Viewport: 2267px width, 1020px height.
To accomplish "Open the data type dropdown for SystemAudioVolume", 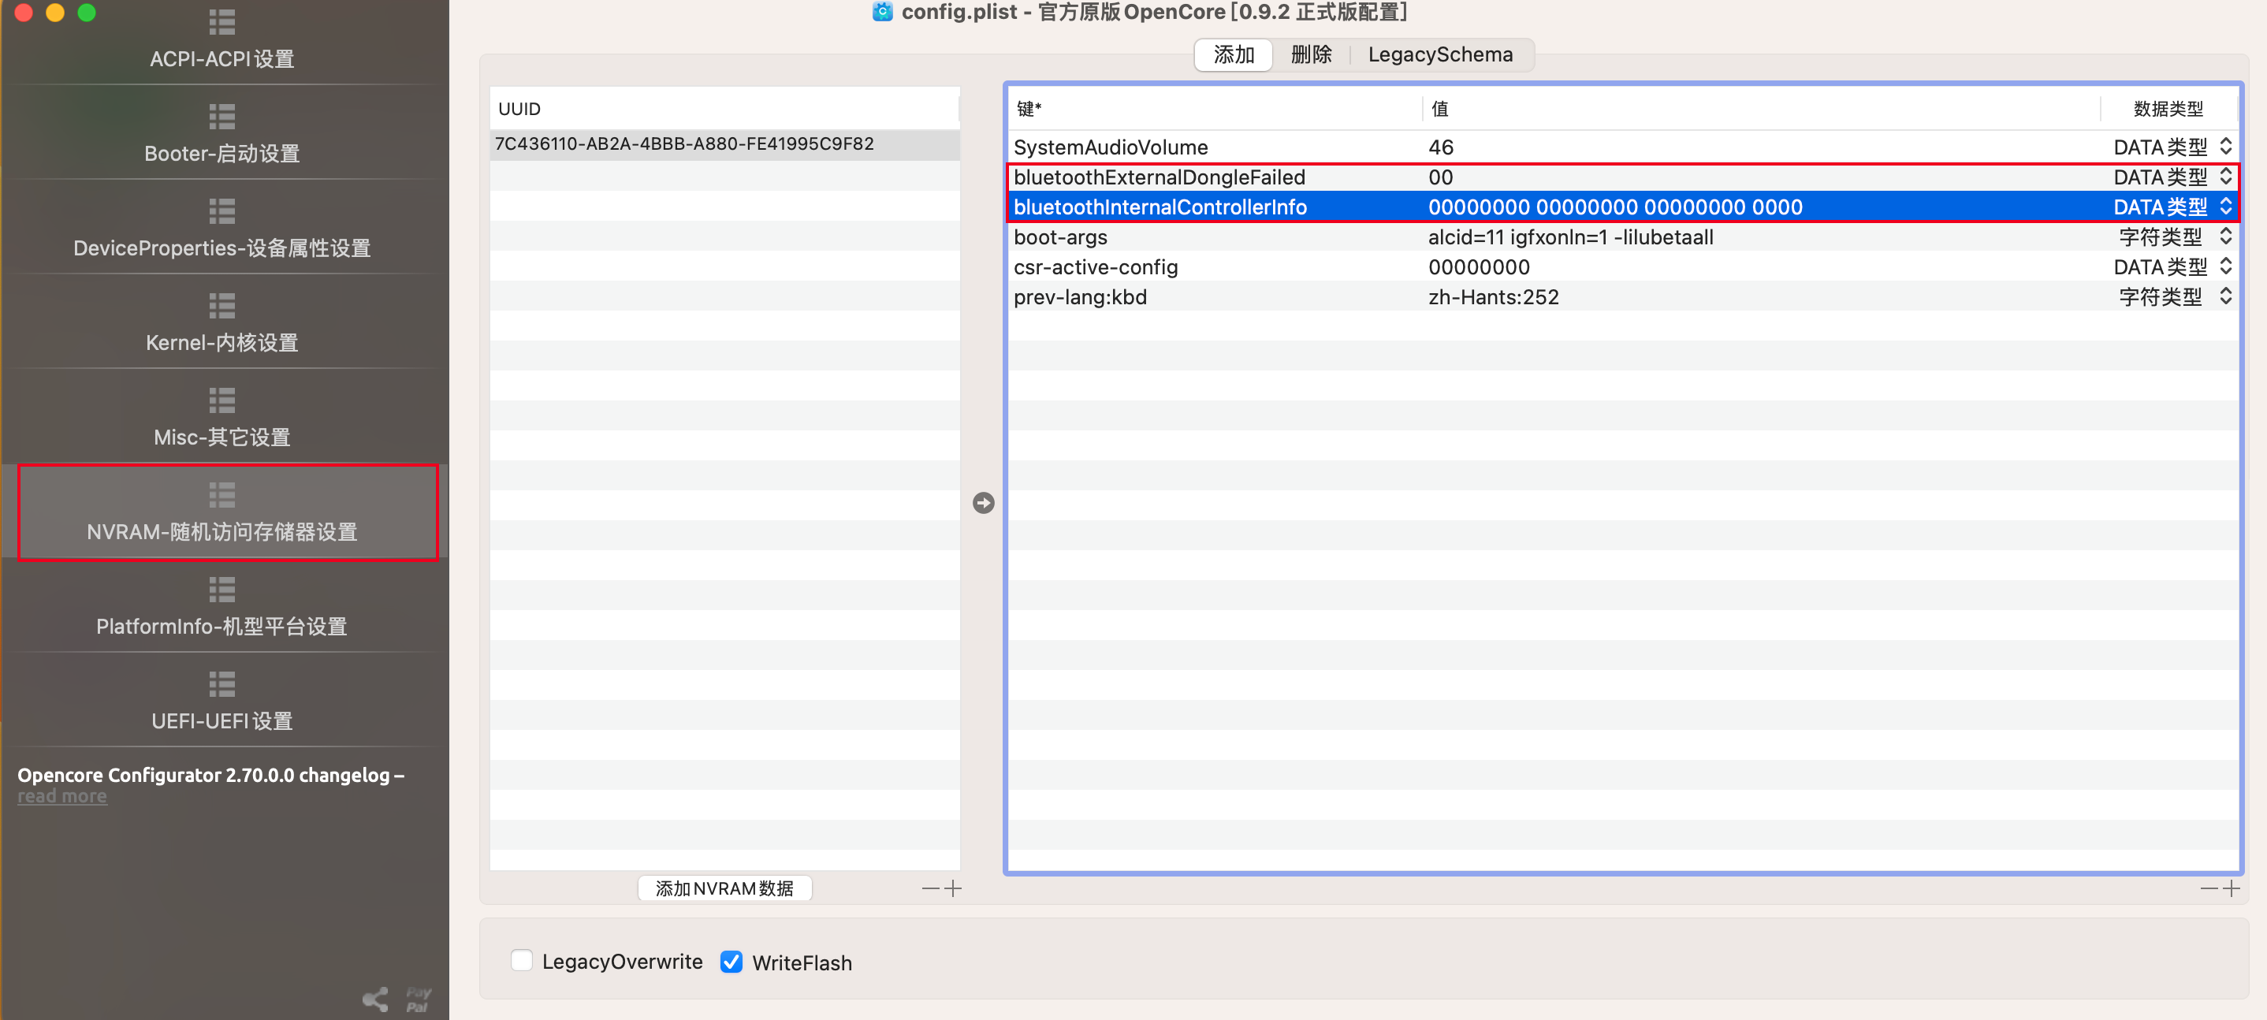I will (x=2226, y=147).
